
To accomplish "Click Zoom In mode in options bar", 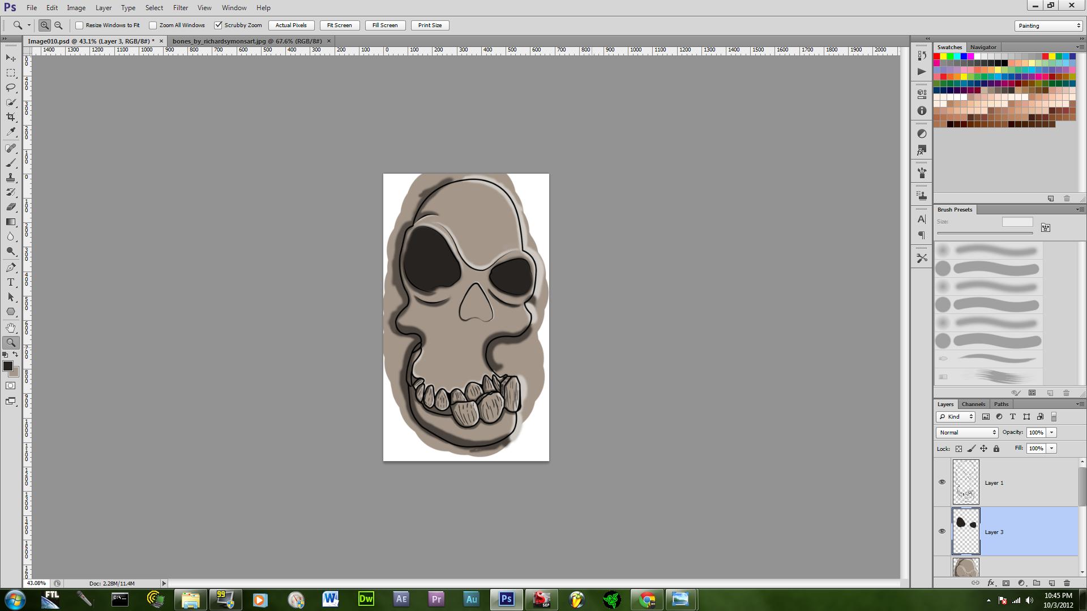I will [44, 25].
